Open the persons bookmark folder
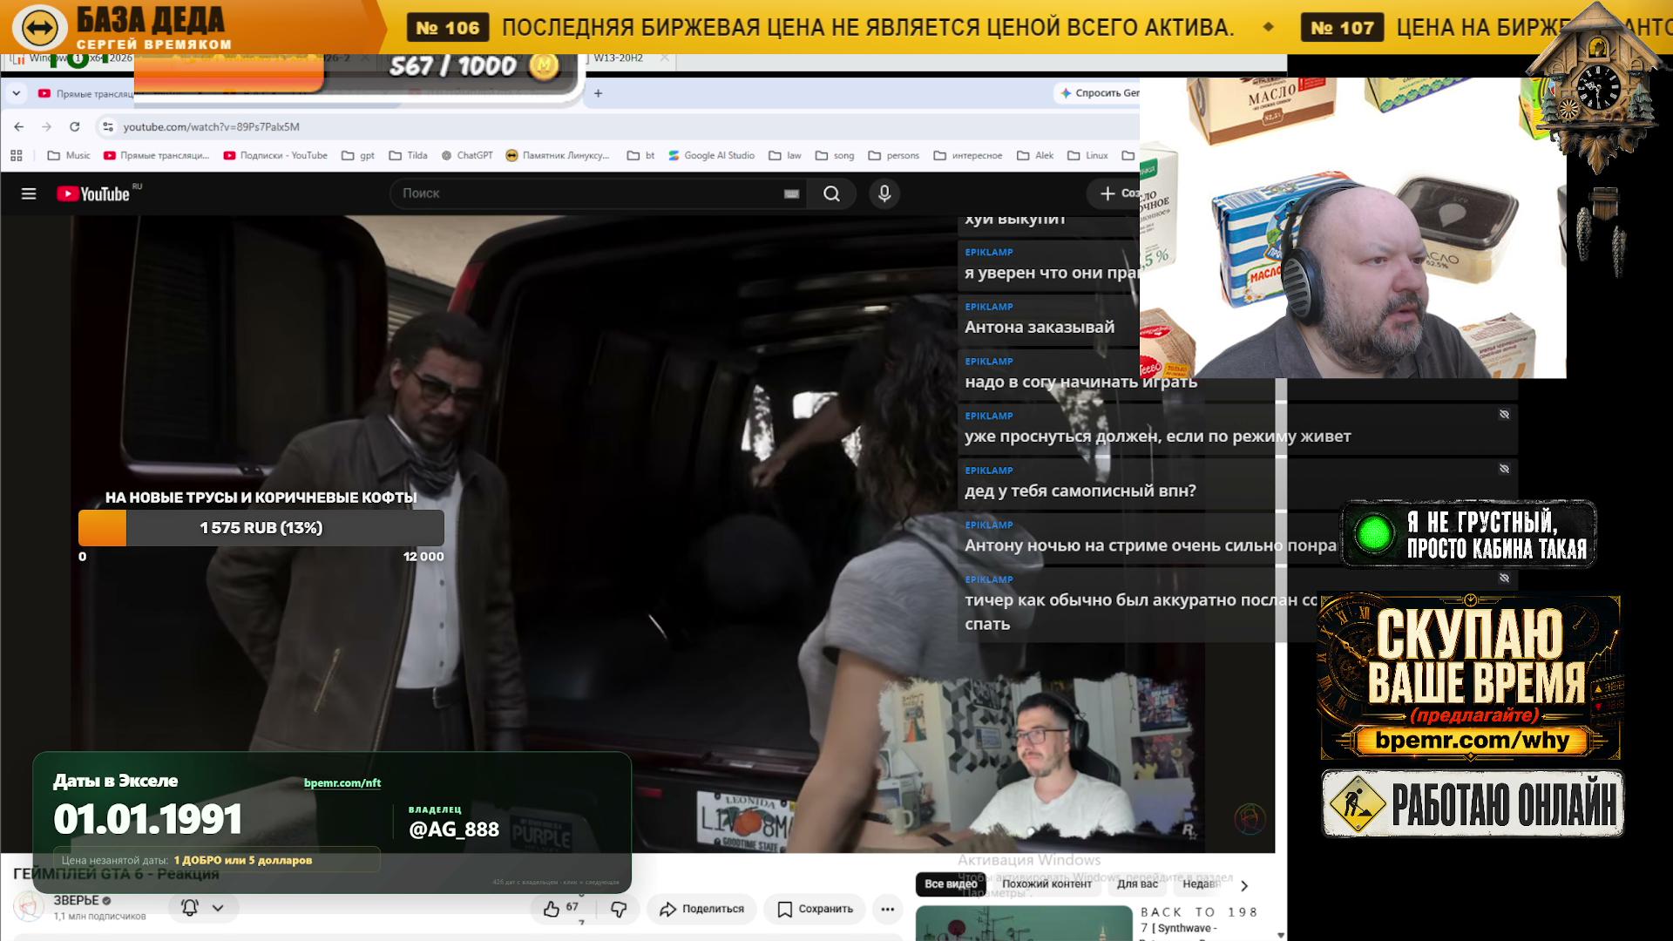Screen dimensions: 1673x941 pos(894,156)
